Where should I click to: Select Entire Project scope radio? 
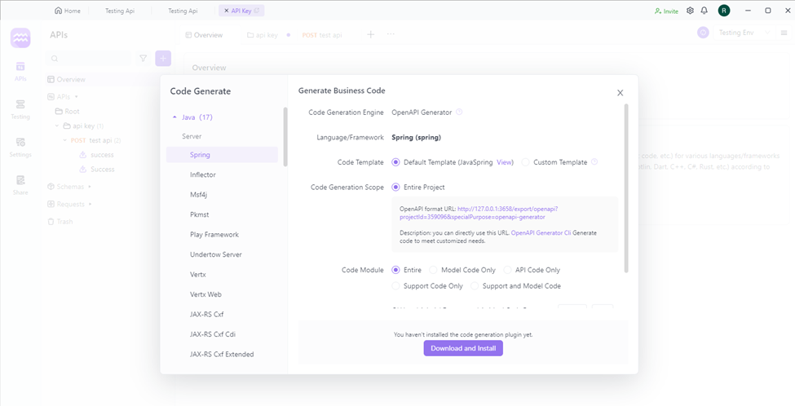(x=396, y=187)
